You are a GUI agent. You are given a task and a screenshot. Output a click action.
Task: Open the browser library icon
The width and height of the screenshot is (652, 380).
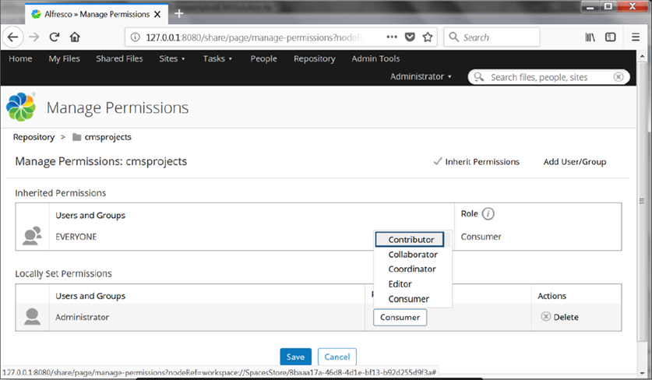590,37
